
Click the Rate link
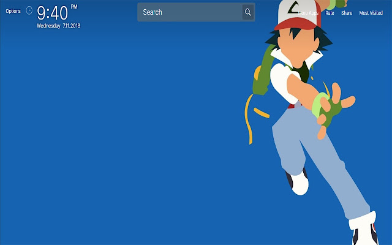330,13
